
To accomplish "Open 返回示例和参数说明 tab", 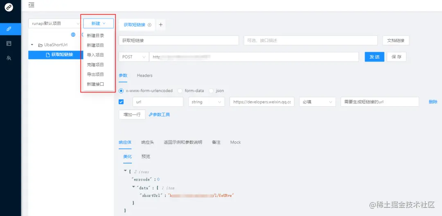I will [183, 142].
